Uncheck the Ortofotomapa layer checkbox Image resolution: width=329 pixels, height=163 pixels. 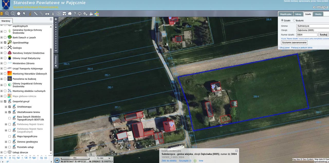pyautogui.click(x=10, y=107)
